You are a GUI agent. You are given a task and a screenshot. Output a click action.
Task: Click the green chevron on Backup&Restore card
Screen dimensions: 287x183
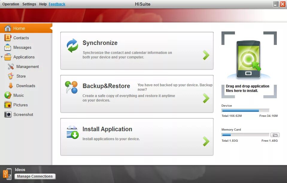(206, 98)
